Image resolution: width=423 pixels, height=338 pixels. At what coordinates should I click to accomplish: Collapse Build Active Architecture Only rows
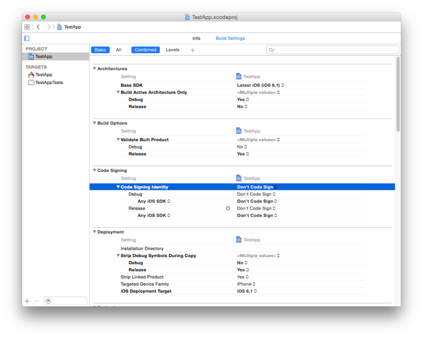click(x=118, y=92)
